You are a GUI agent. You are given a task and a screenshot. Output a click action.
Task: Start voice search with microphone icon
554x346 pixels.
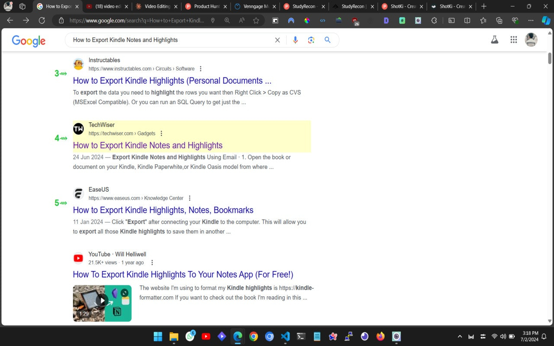coord(295,40)
